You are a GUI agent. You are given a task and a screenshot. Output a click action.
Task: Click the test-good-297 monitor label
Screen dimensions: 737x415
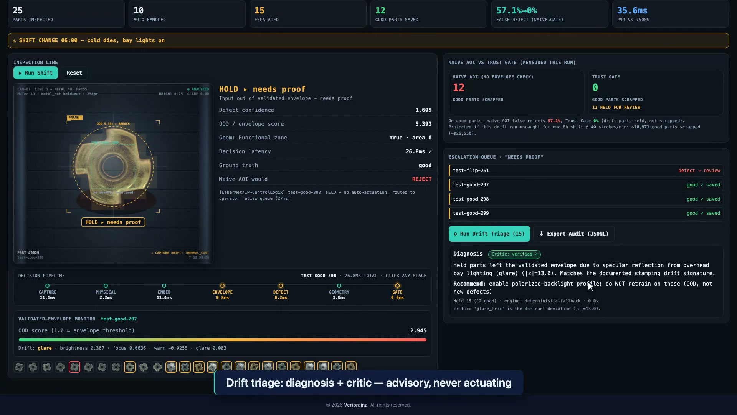119,319
